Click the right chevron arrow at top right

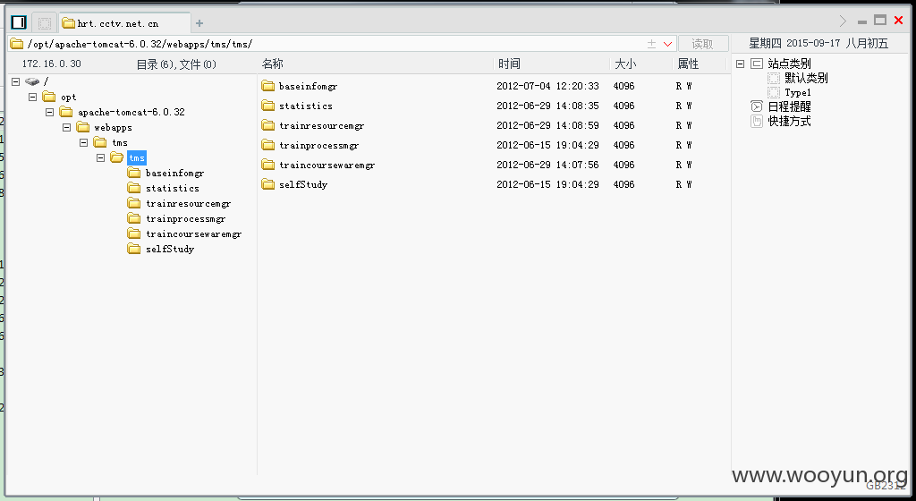point(843,21)
